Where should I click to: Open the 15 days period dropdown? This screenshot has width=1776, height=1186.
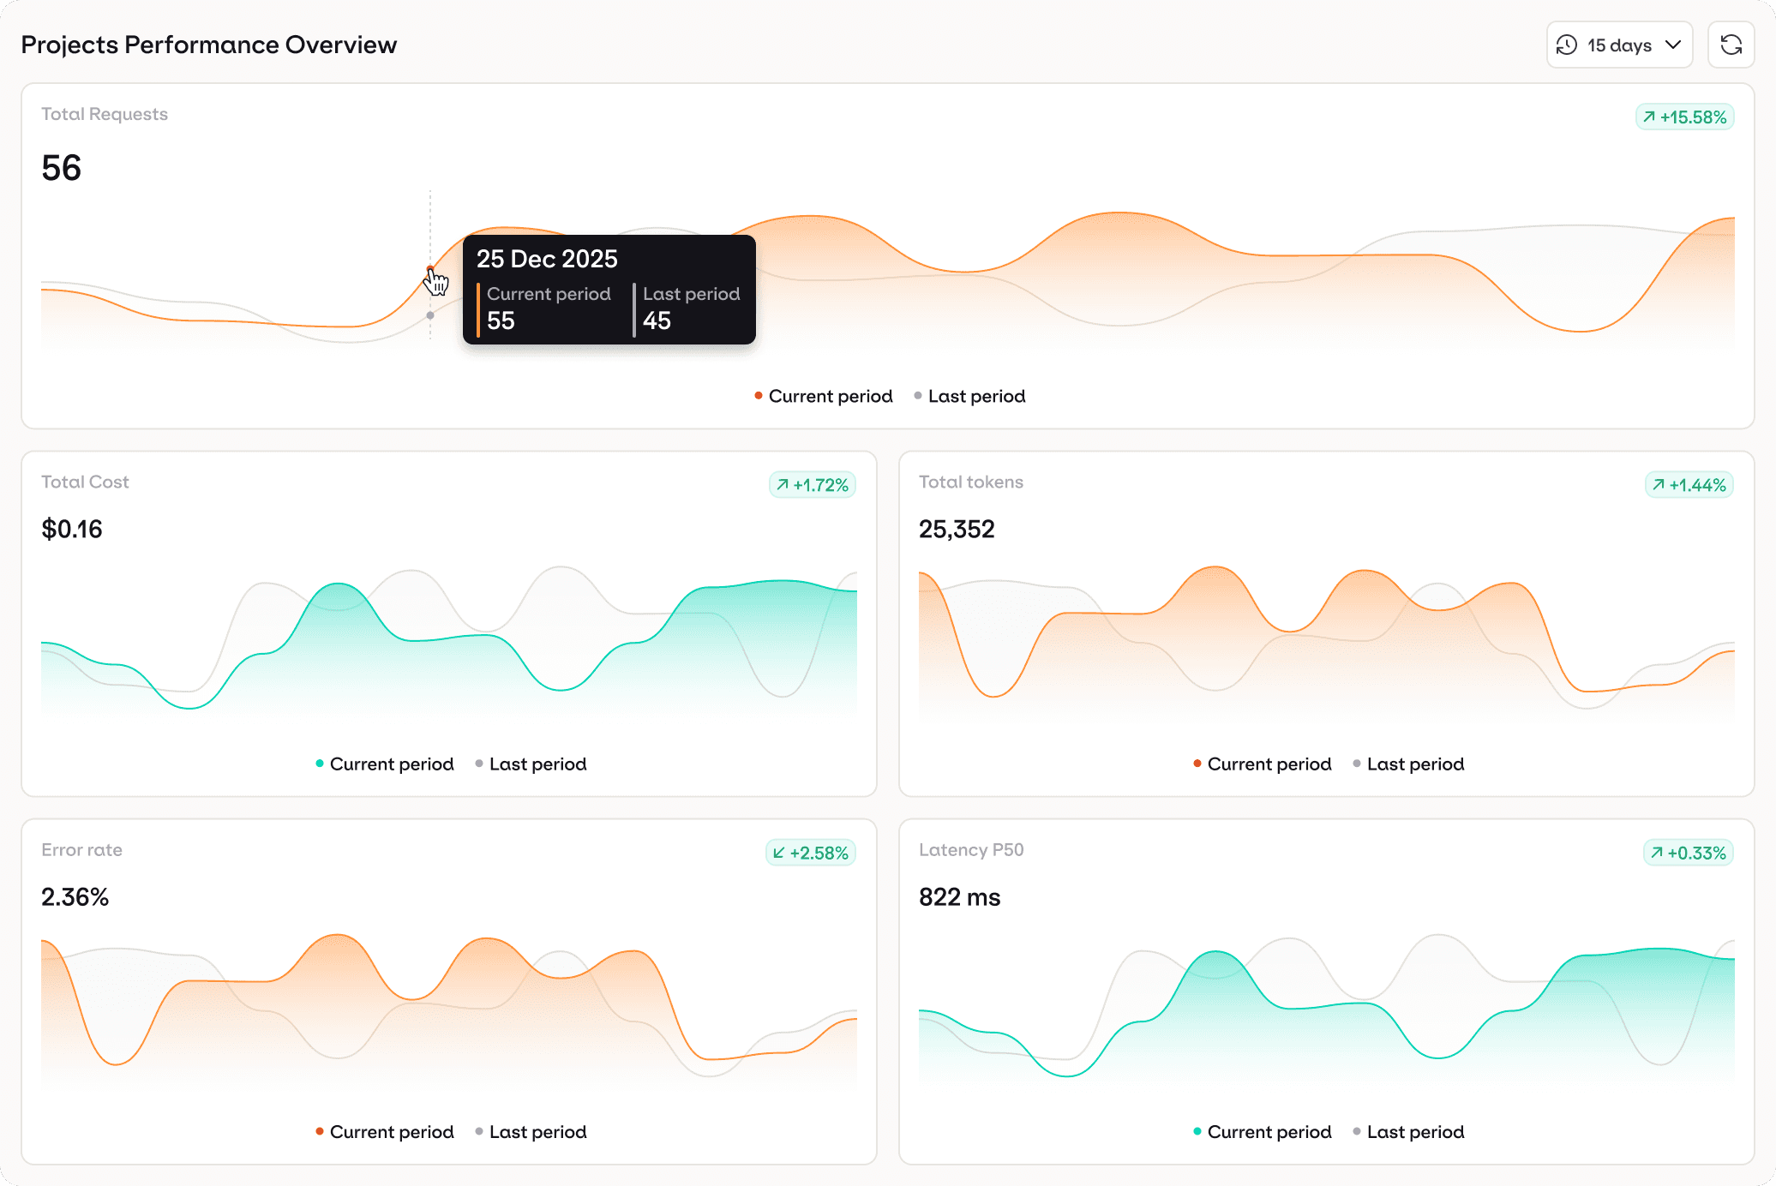coord(1618,45)
